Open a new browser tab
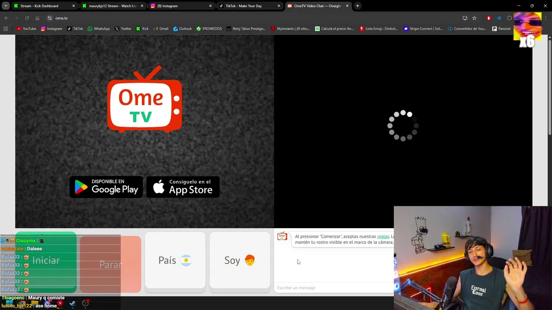 coord(358,6)
